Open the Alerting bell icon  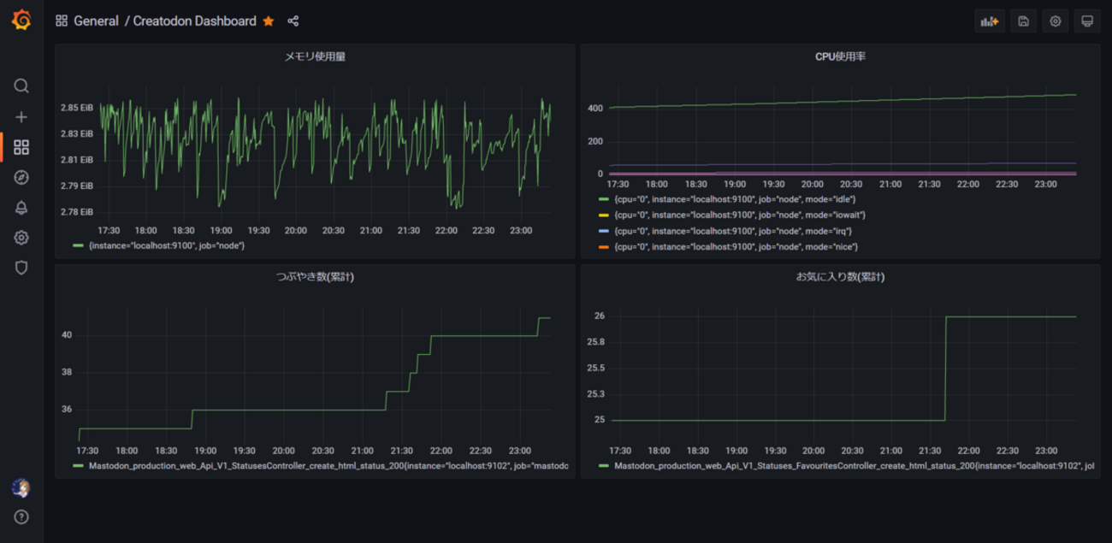click(21, 208)
